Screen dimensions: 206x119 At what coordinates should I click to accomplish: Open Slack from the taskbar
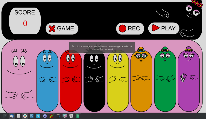25,116
